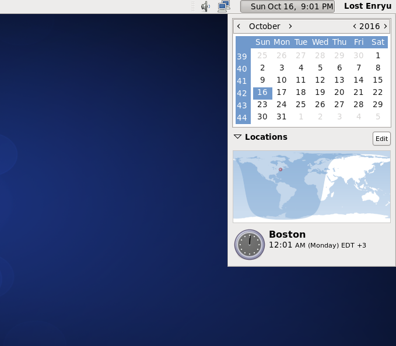Select October 31 in the calendar
This screenshot has height=346, width=396.
[x=282, y=116]
